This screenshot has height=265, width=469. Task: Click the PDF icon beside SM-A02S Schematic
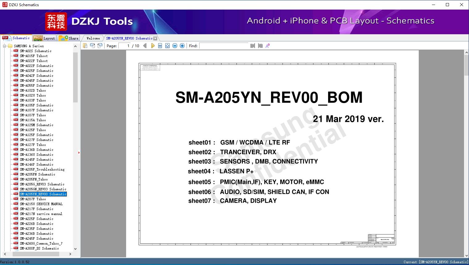pos(16,51)
